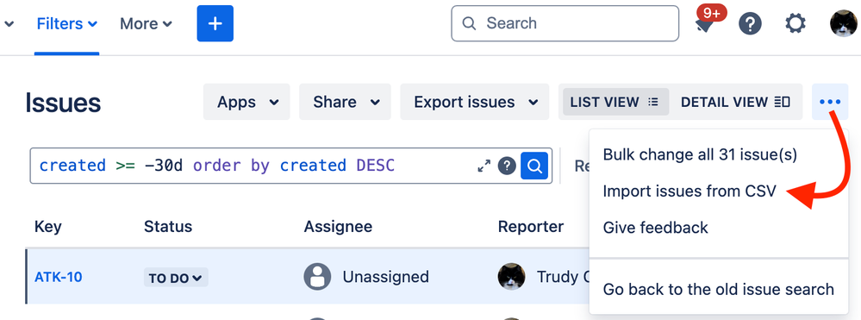
Task: Choose Bulk change all 31 issue(s)
Action: 700,154
